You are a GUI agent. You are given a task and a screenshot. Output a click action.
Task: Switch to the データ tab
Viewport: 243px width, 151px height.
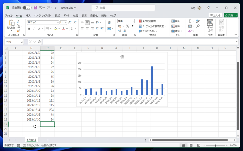coord(66,15)
